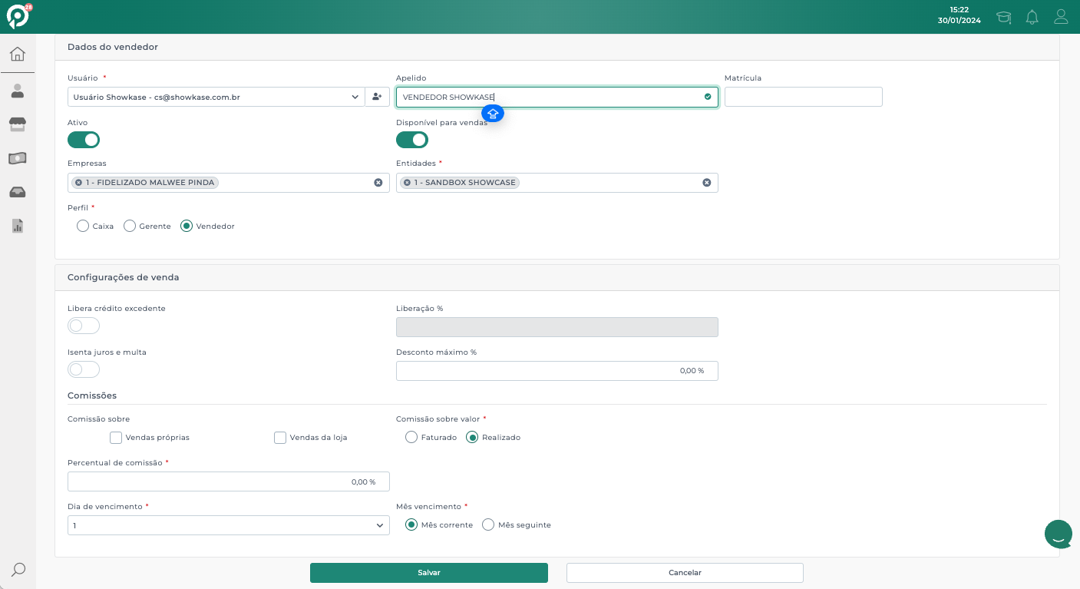Open the store icon in sidebar

point(18,124)
